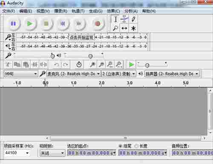Click the Zoom Out icon
The height and width of the screenshot is (164, 213).
click(x=101, y=65)
